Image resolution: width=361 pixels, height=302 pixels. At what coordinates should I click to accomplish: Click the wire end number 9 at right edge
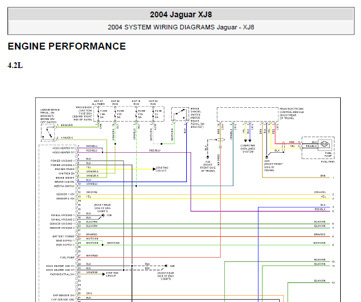click(x=333, y=245)
